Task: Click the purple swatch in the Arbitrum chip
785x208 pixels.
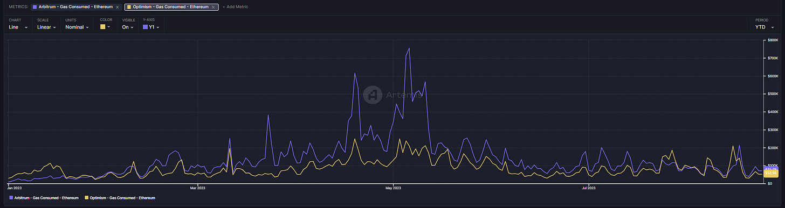Action: click(35, 7)
